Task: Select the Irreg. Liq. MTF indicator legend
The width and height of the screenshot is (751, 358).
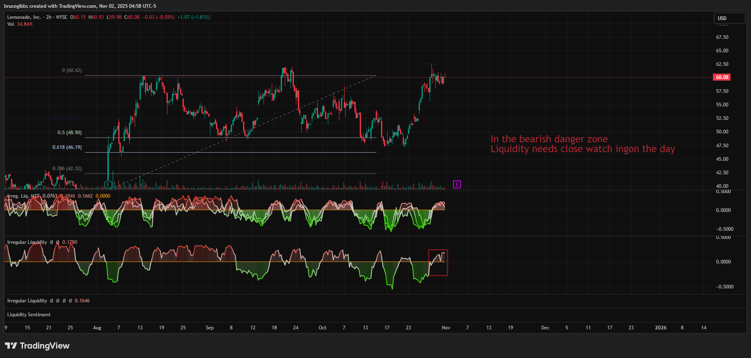Action: [24, 196]
